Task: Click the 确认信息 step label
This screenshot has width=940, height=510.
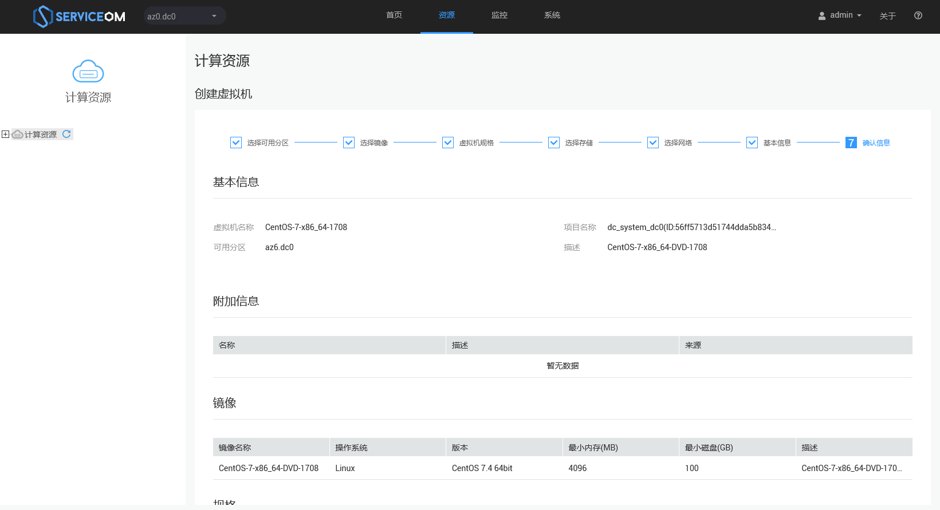Action: [876, 143]
